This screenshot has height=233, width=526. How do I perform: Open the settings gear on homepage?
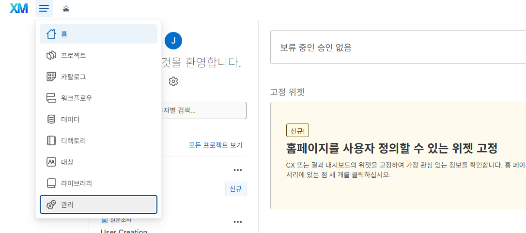(x=173, y=81)
